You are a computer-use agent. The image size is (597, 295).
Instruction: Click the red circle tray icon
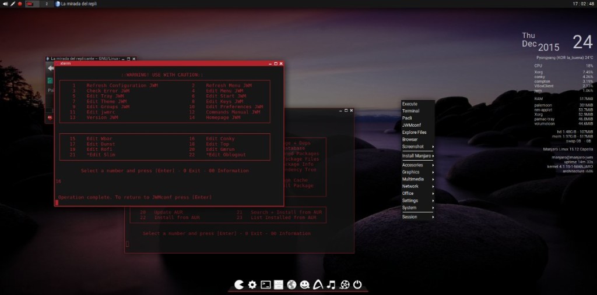20,4
